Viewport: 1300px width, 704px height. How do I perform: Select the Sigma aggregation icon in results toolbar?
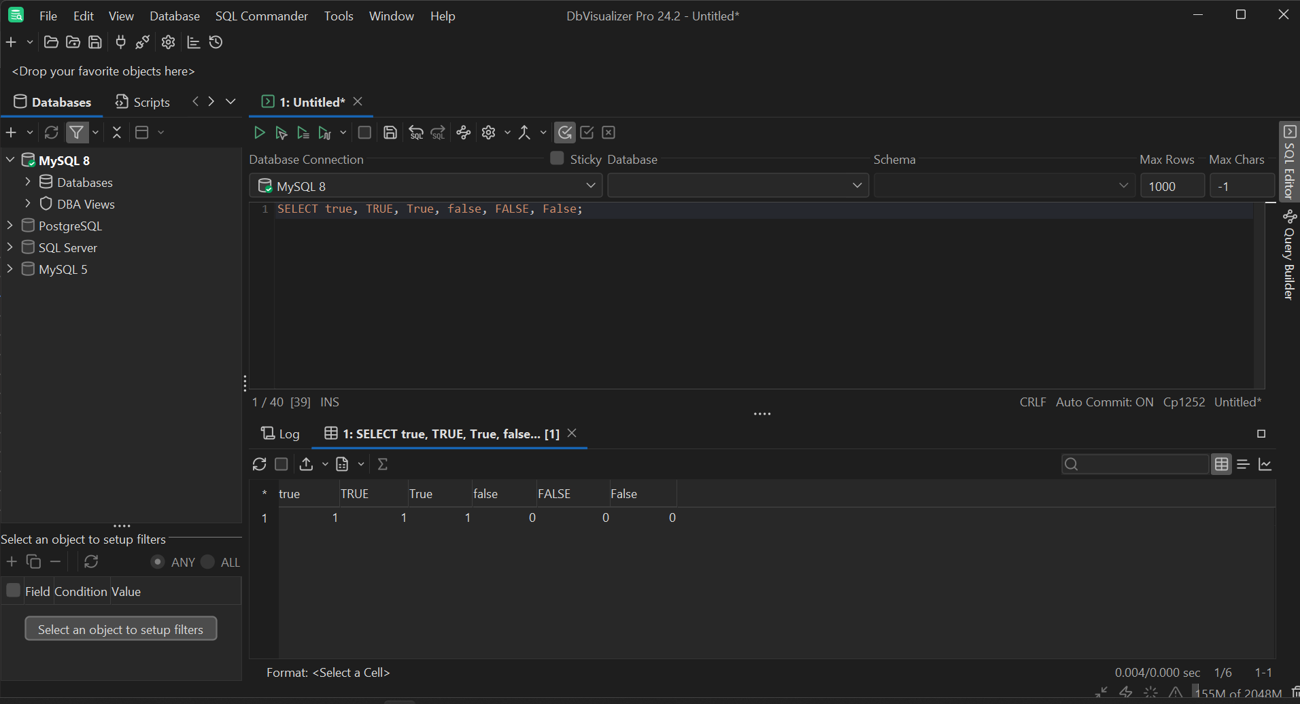click(383, 464)
